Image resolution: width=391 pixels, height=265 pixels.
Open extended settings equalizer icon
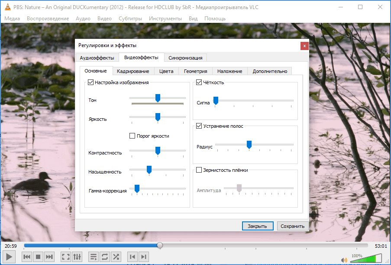(x=77, y=257)
